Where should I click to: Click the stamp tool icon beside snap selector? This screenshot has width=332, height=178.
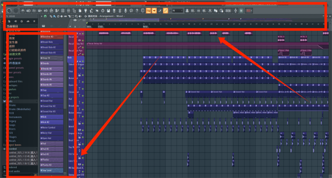click(187, 11)
